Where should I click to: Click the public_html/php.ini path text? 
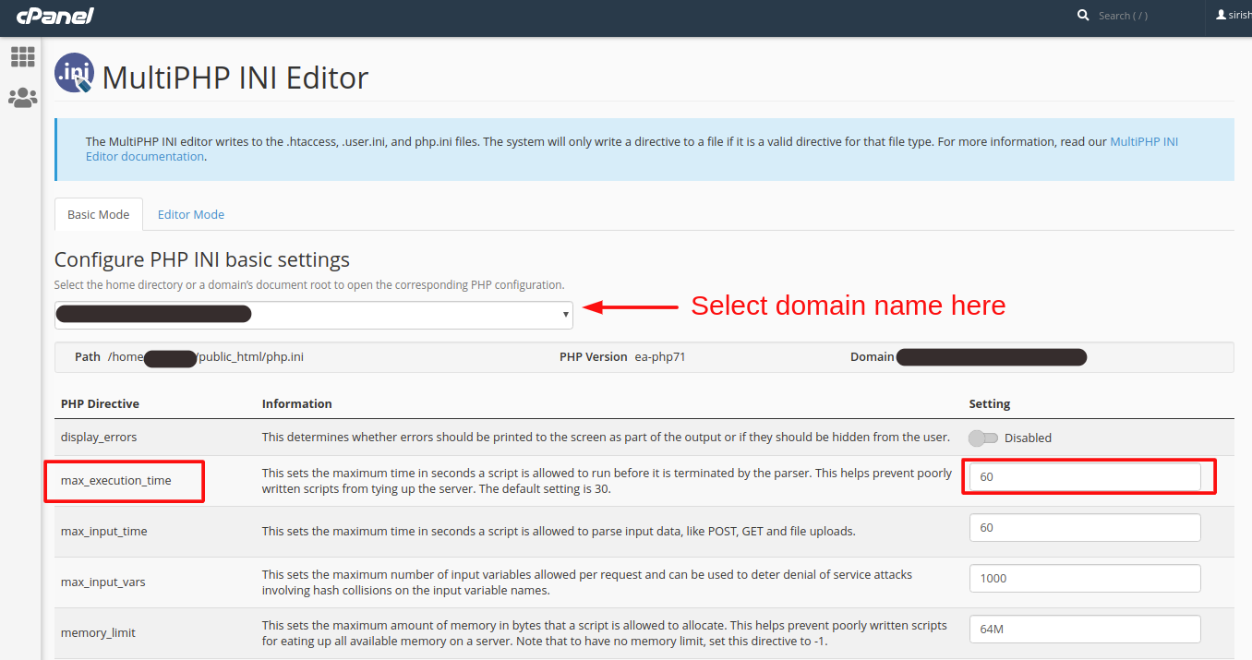(251, 356)
